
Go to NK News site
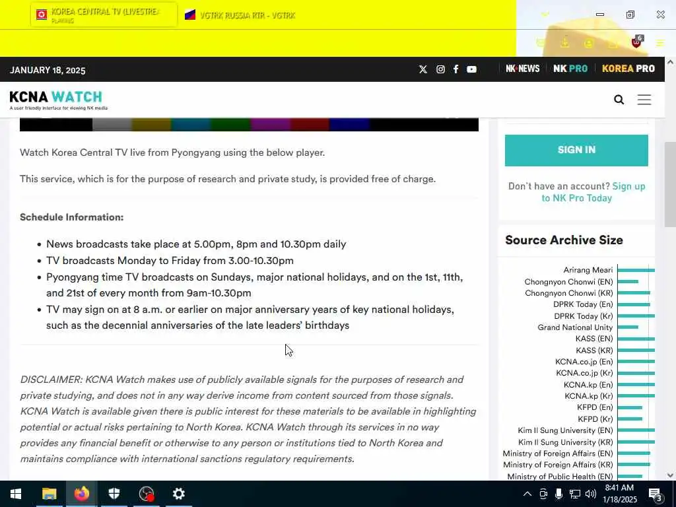pyautogui.click(x=523, y=69)
